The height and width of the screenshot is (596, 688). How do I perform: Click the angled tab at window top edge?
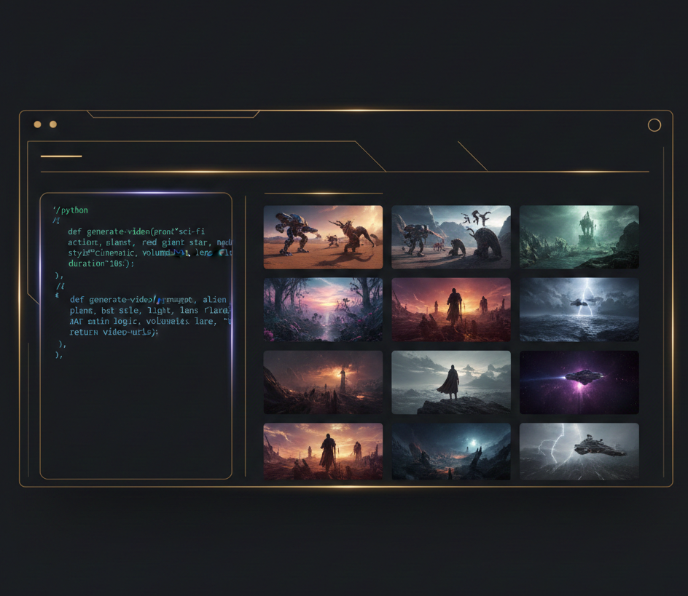click(173, 114)
